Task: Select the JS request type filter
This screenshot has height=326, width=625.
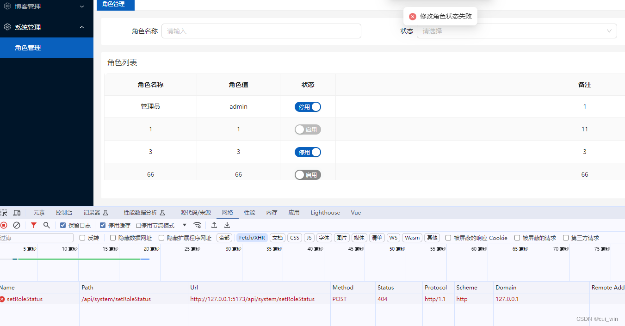Action: pos(309,238)
